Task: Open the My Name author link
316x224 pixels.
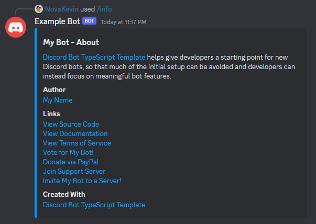Action: (58, 100)
